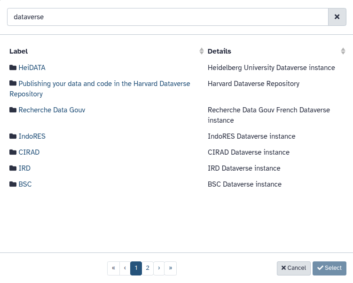Sort the table by Details column
This screenshot has height=283, width=353.
(343, 51)
